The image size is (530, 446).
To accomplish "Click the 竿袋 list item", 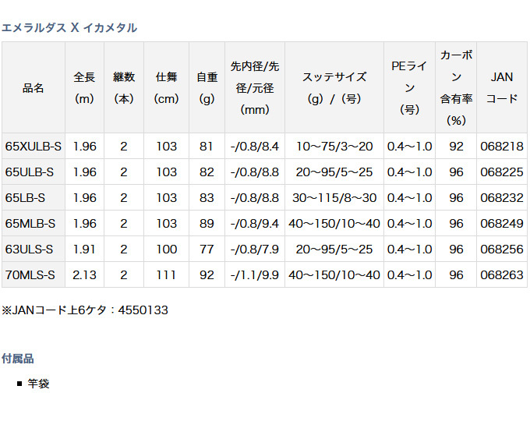I will (38, 384).
